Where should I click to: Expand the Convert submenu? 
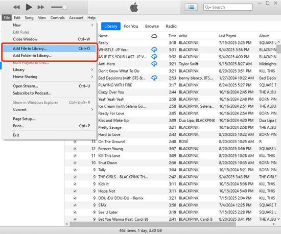coord(50,109)
